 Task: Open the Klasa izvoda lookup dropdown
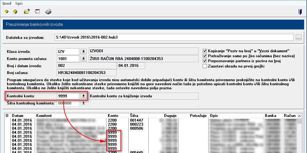pos(83,51)
